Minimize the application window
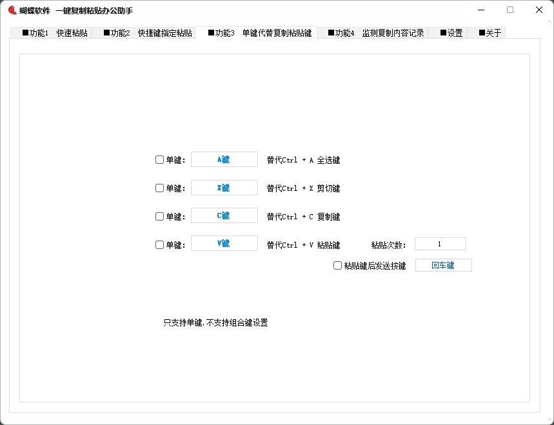Screen dimensions: 554x425 point(480,10)
